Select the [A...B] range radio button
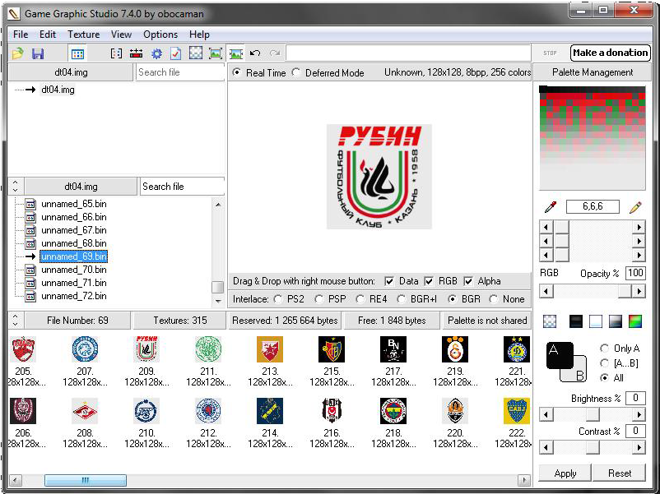The width and height of the screenshot is (660, 494). coord(604,362)
